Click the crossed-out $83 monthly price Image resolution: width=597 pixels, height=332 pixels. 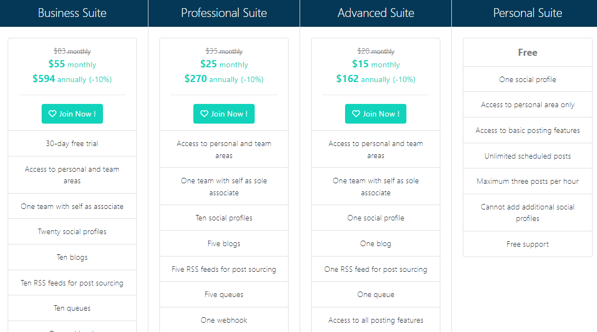point(72,51)
